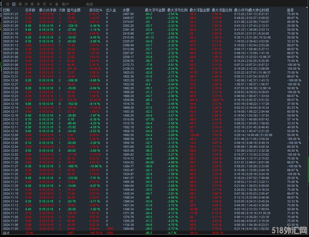
Task: Switch to the 综 summary tab
Action: [x=8, y=4]
